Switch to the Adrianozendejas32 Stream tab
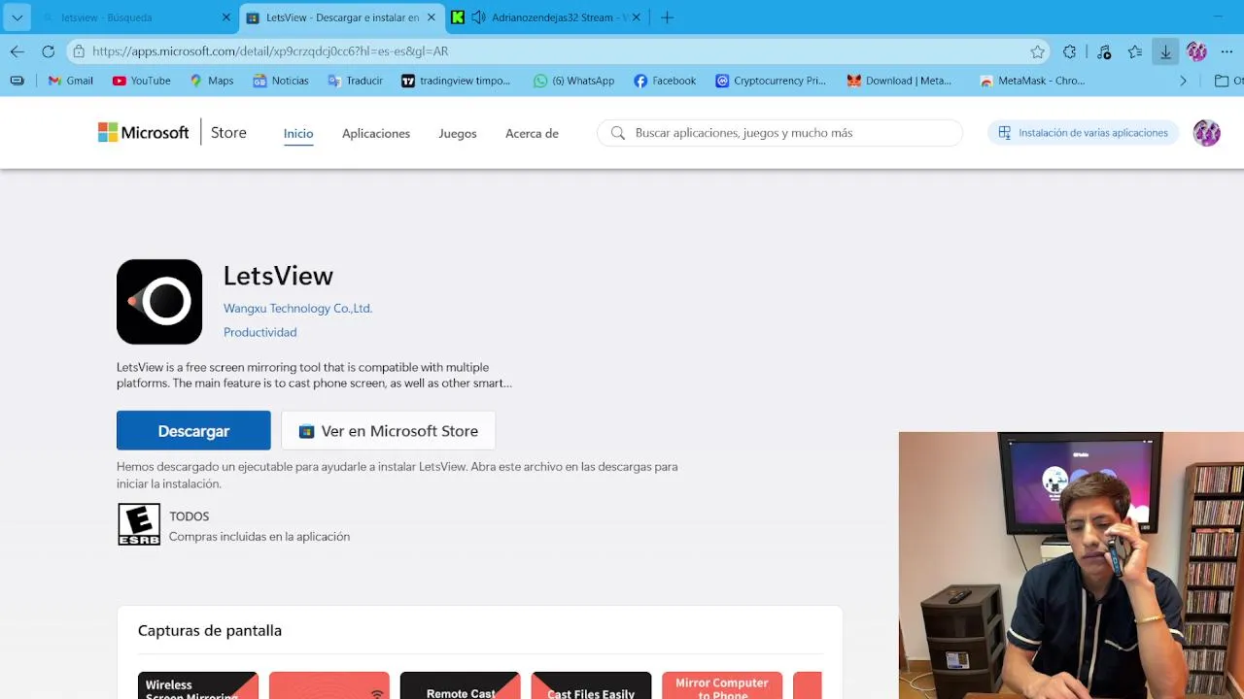Image resolution: width=1244 pixels, height=699 pixels. pos(559,17)
